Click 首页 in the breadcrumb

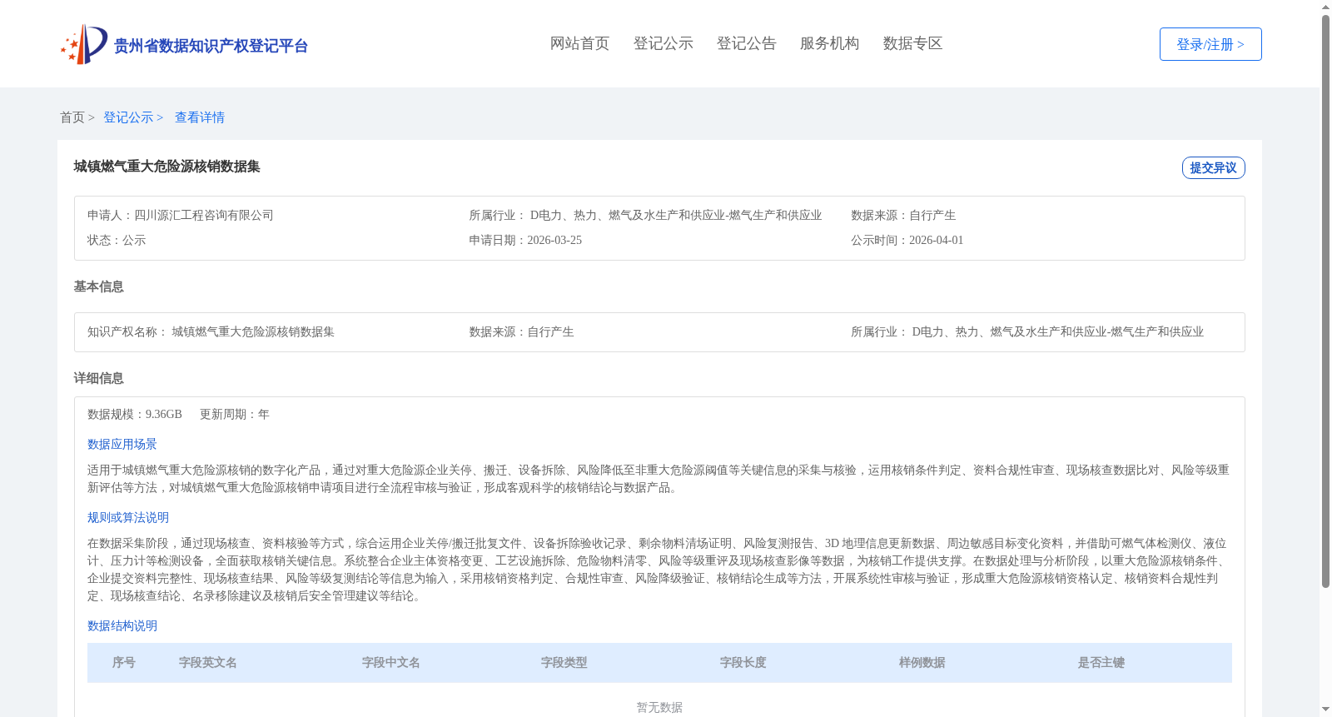click(x=72, y=117)
